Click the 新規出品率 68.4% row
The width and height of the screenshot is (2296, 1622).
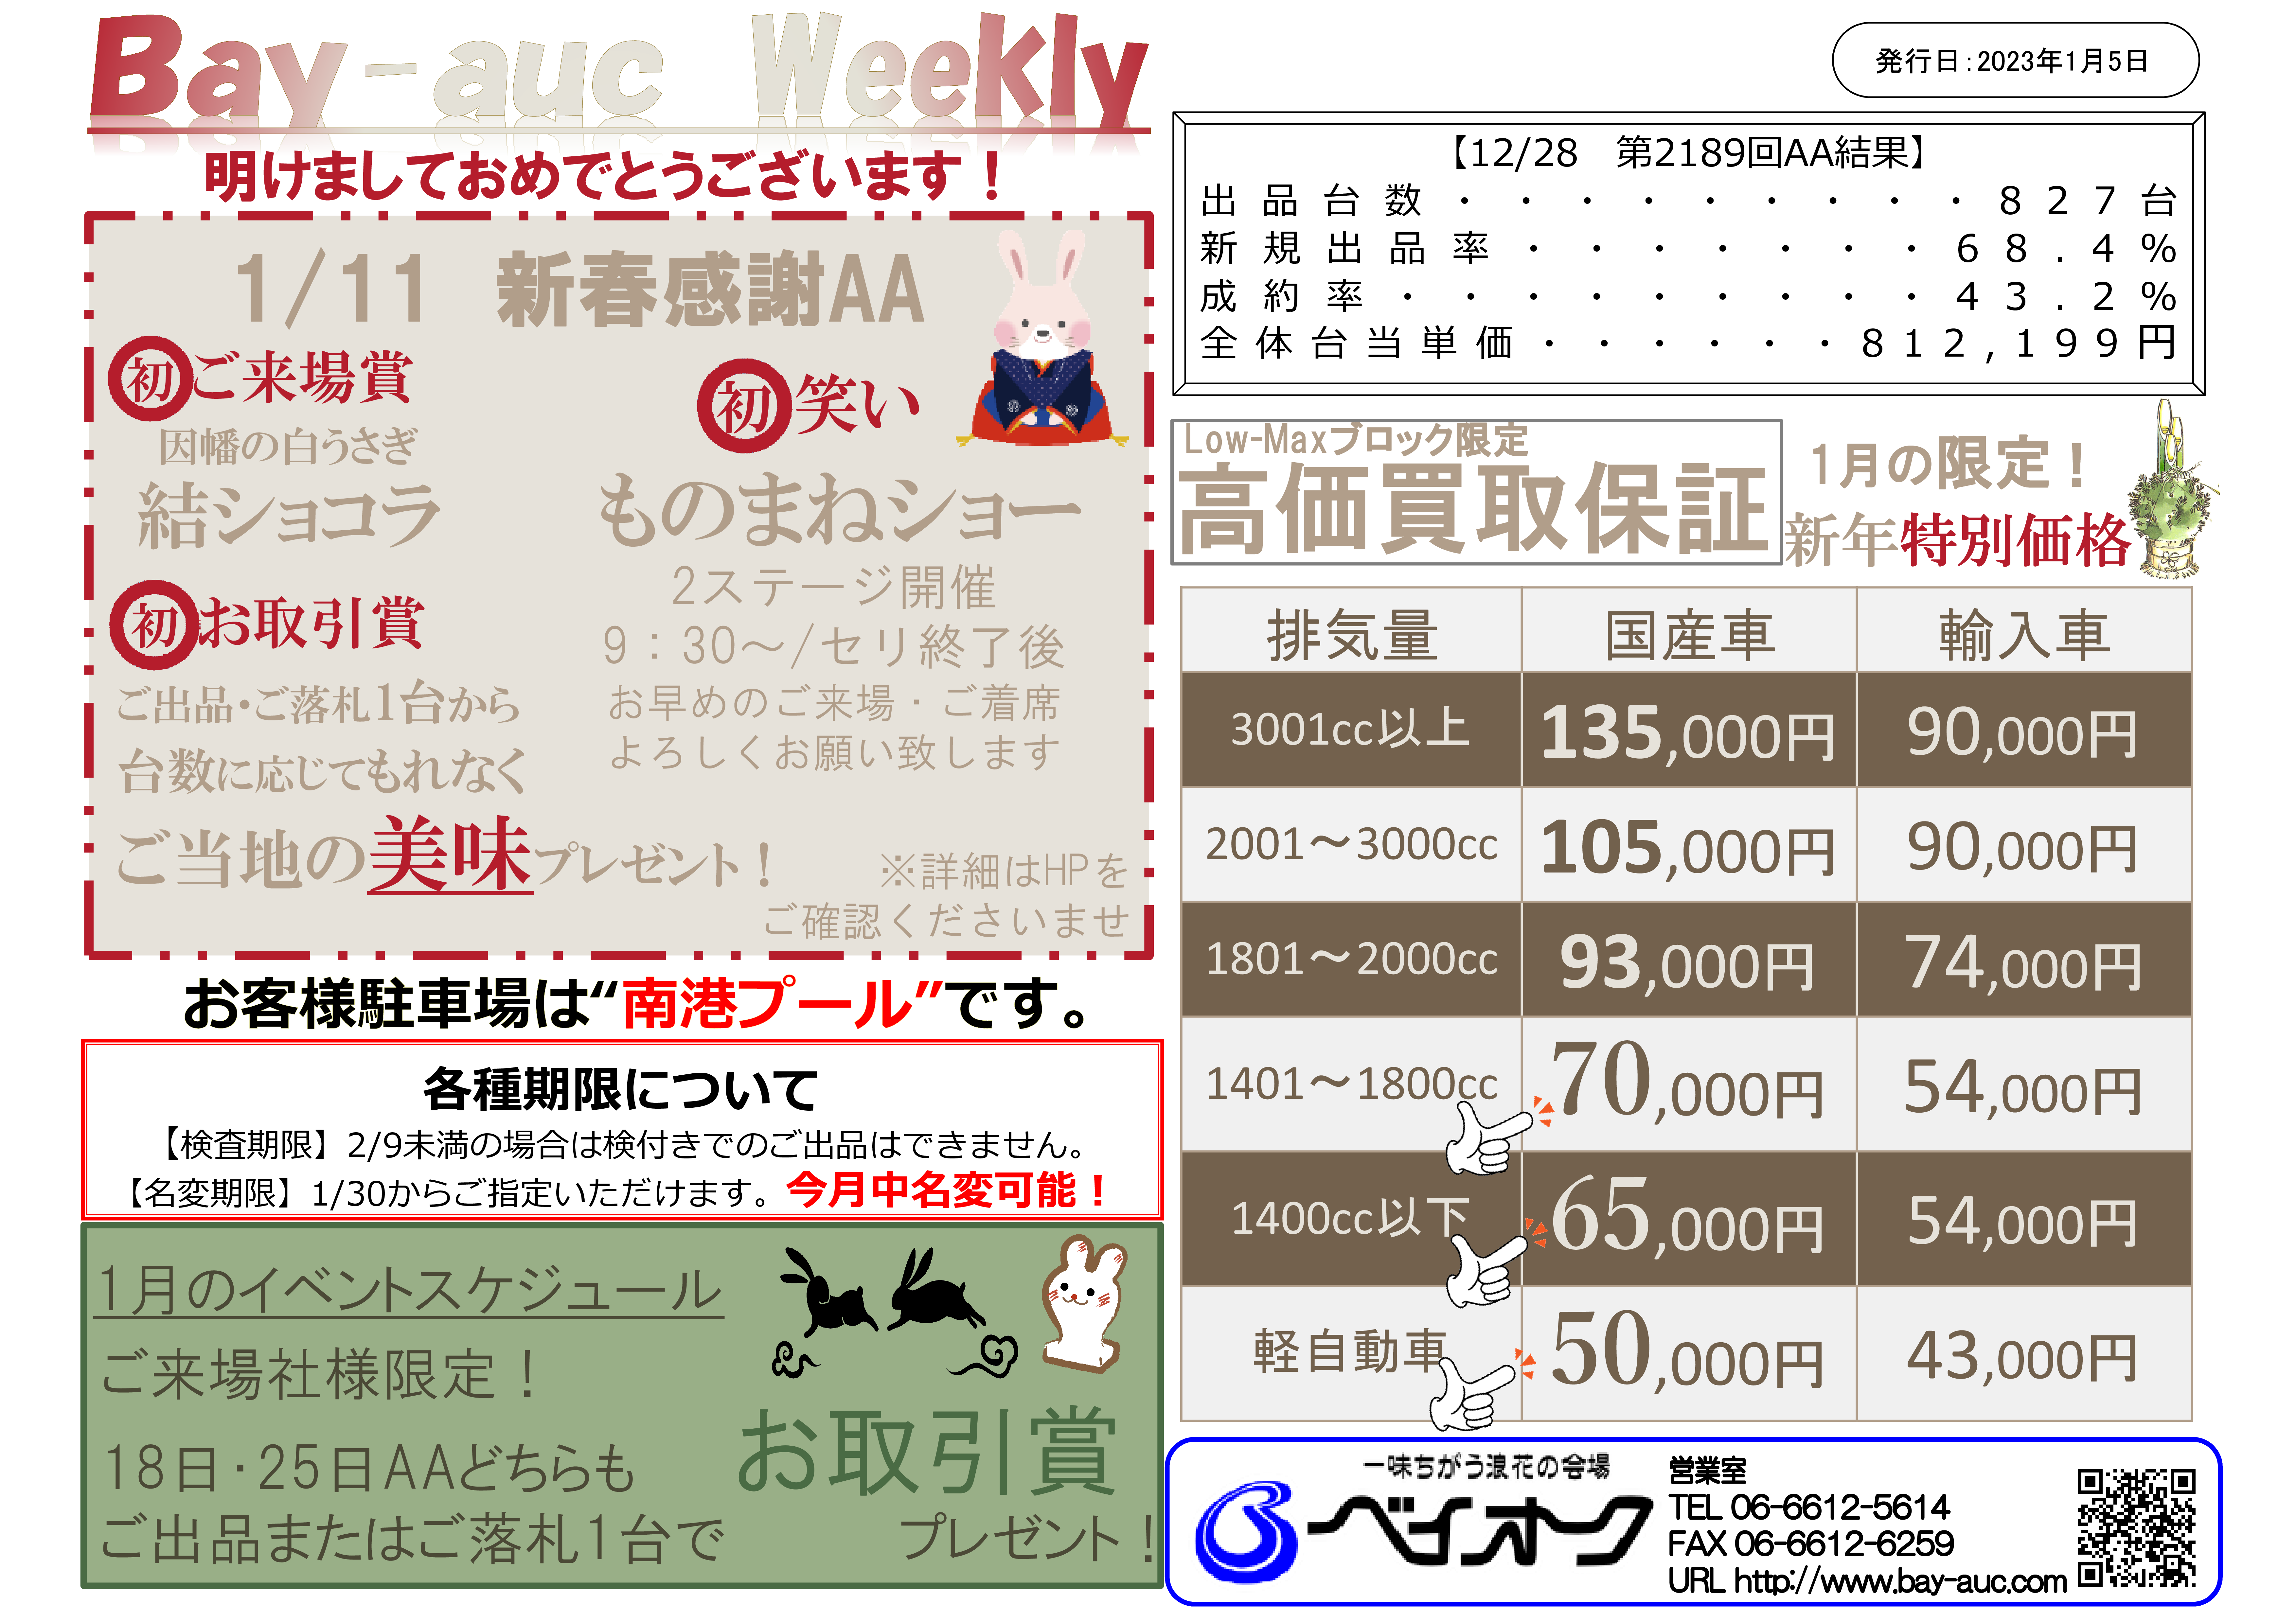coord(1689,248)
